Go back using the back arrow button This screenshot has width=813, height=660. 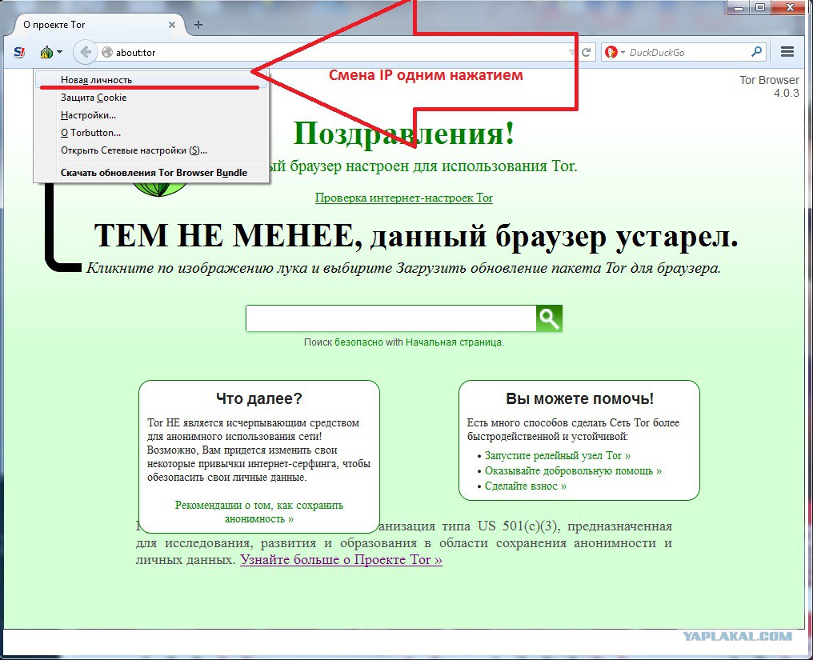click(x=85, y=52)
